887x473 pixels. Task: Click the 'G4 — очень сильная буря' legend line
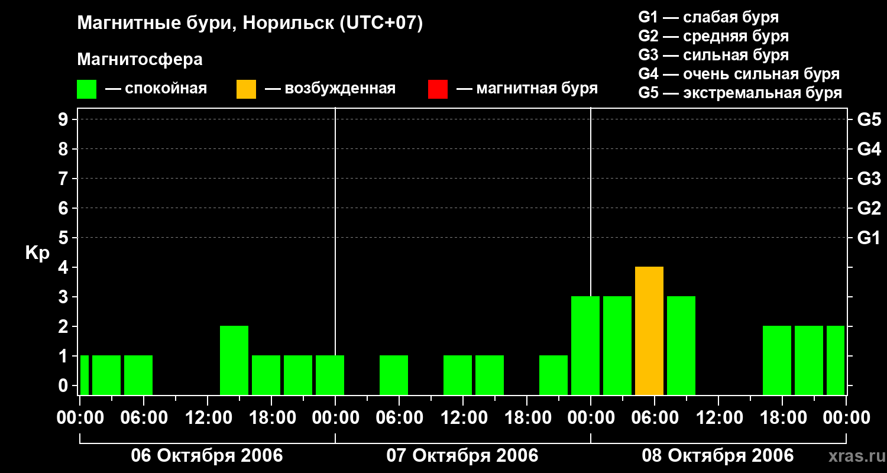(x=739, y=74)
